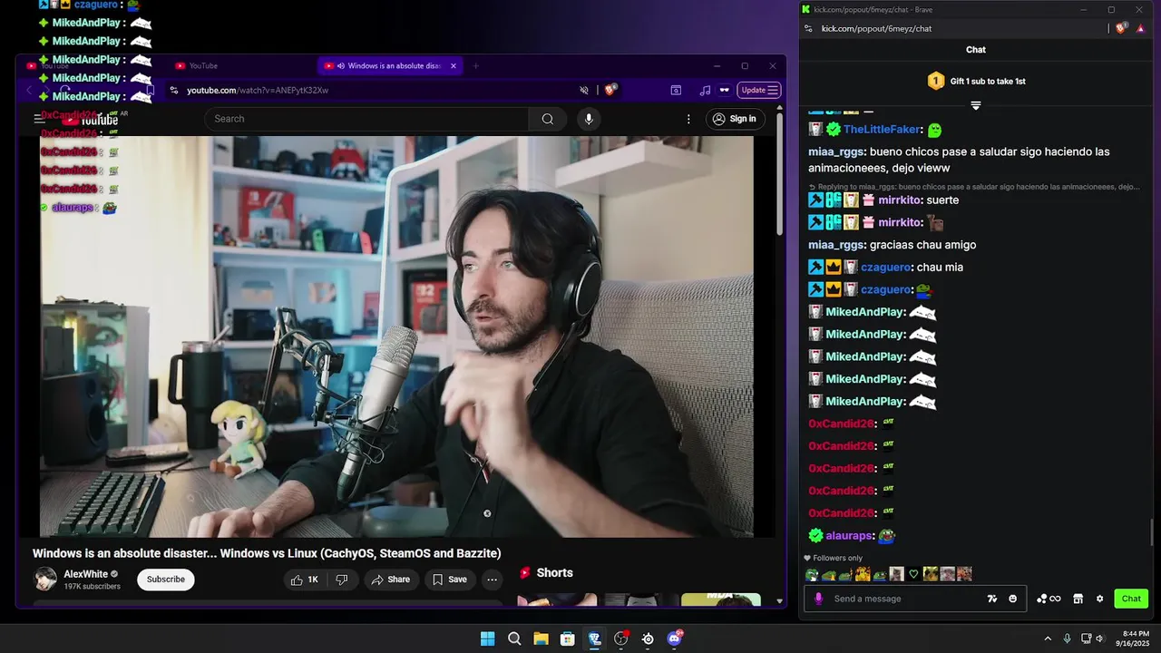
Task: Open the emoji picker smiley icon
Action: pyautogui.click(x=1013, y=599)
